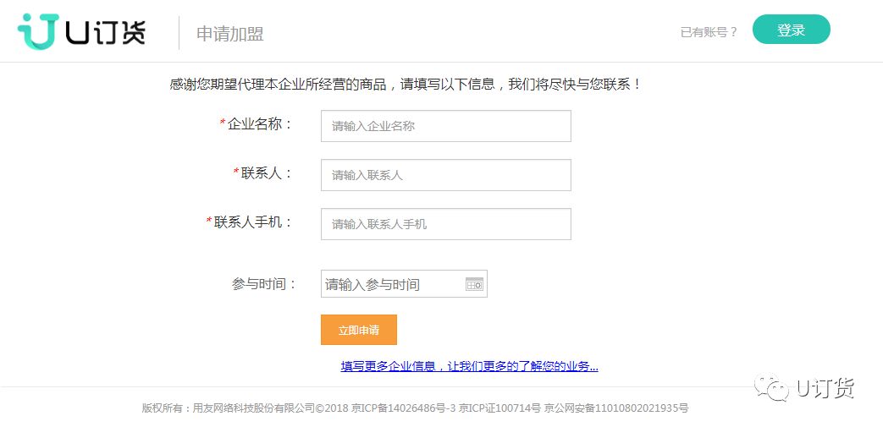Click the U订货 teal logo icon

pyautogui.click(x=38, y=31)
